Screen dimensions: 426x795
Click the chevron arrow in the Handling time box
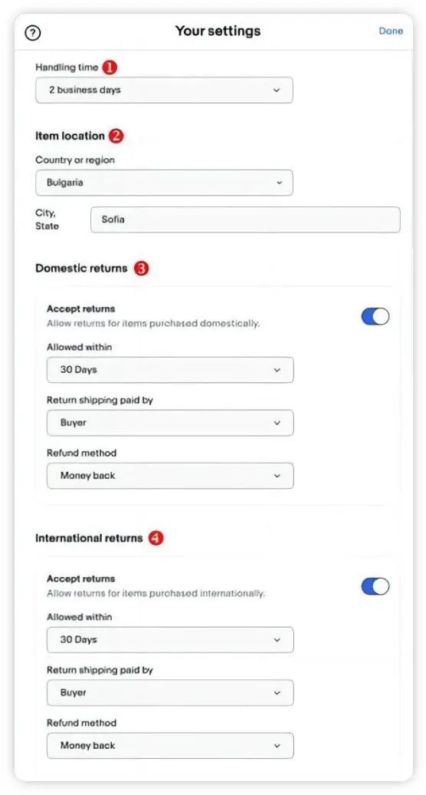pyautogui.click(x=277, y=91)
